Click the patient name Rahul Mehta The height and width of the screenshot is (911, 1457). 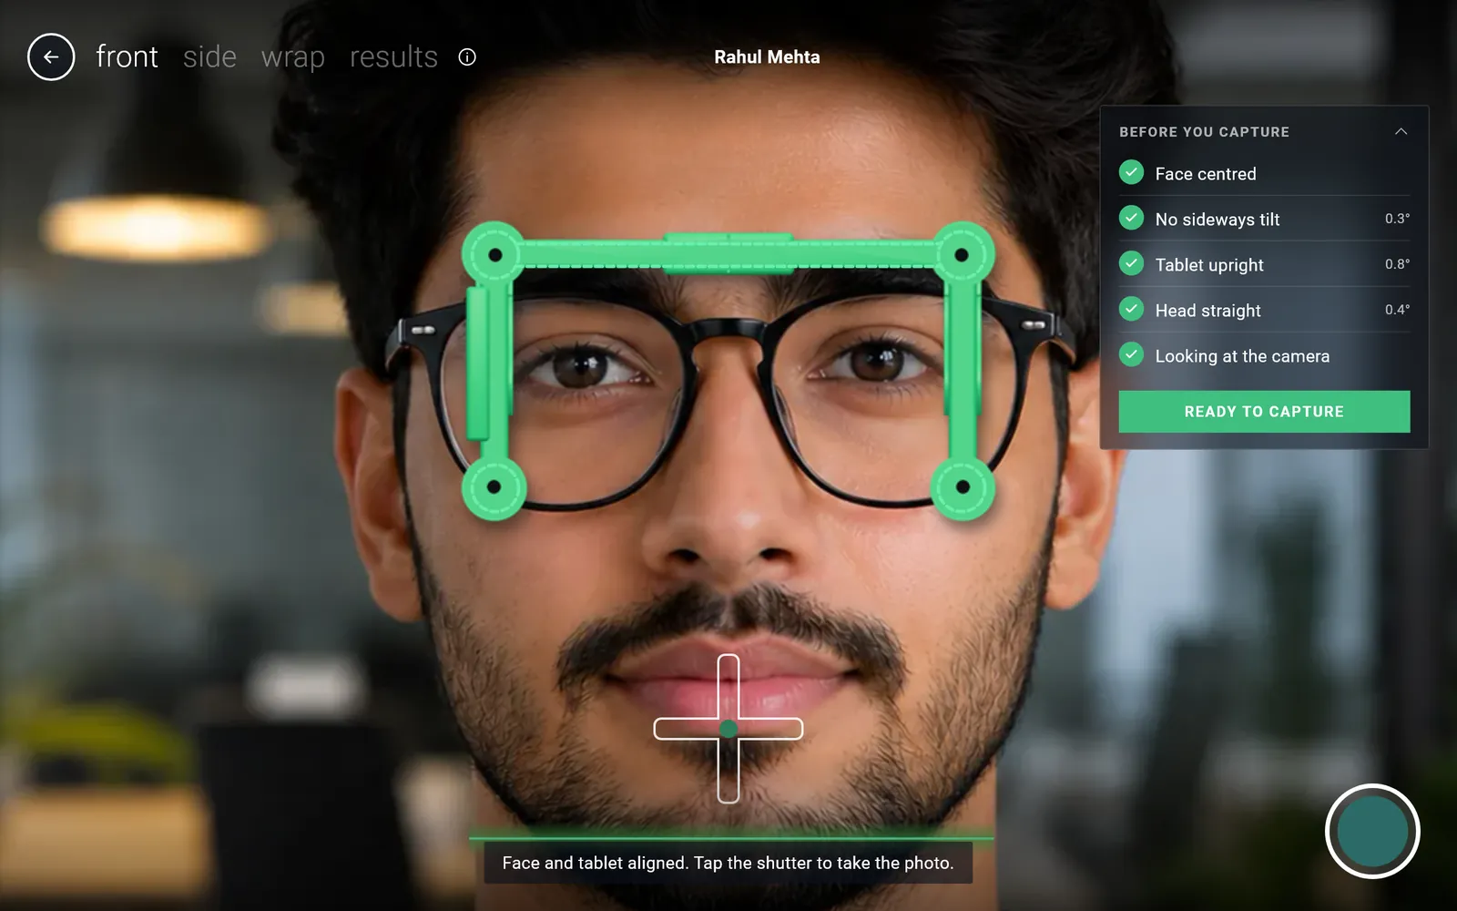[767, 56]
